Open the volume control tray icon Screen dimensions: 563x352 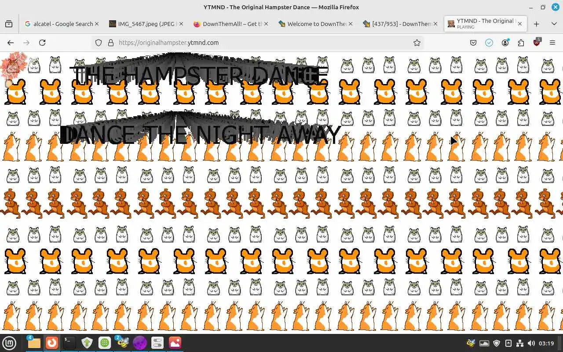(531, 343)
